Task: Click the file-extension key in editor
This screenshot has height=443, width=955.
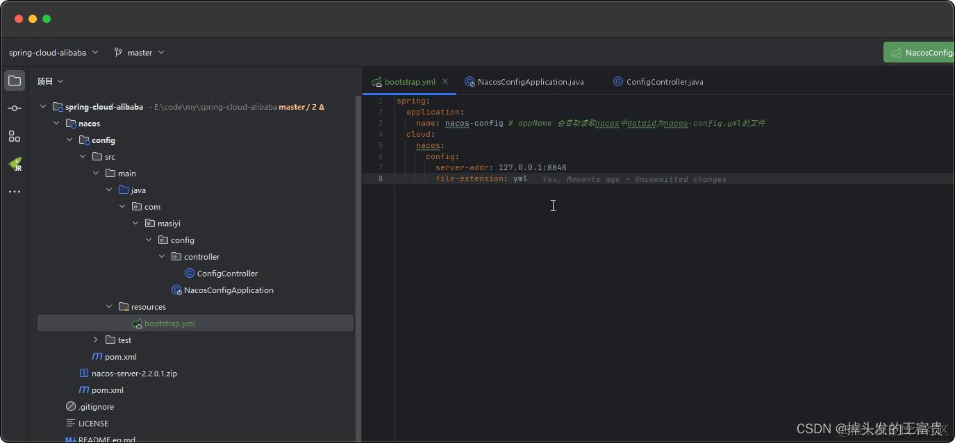Action: tap(472, 178)
